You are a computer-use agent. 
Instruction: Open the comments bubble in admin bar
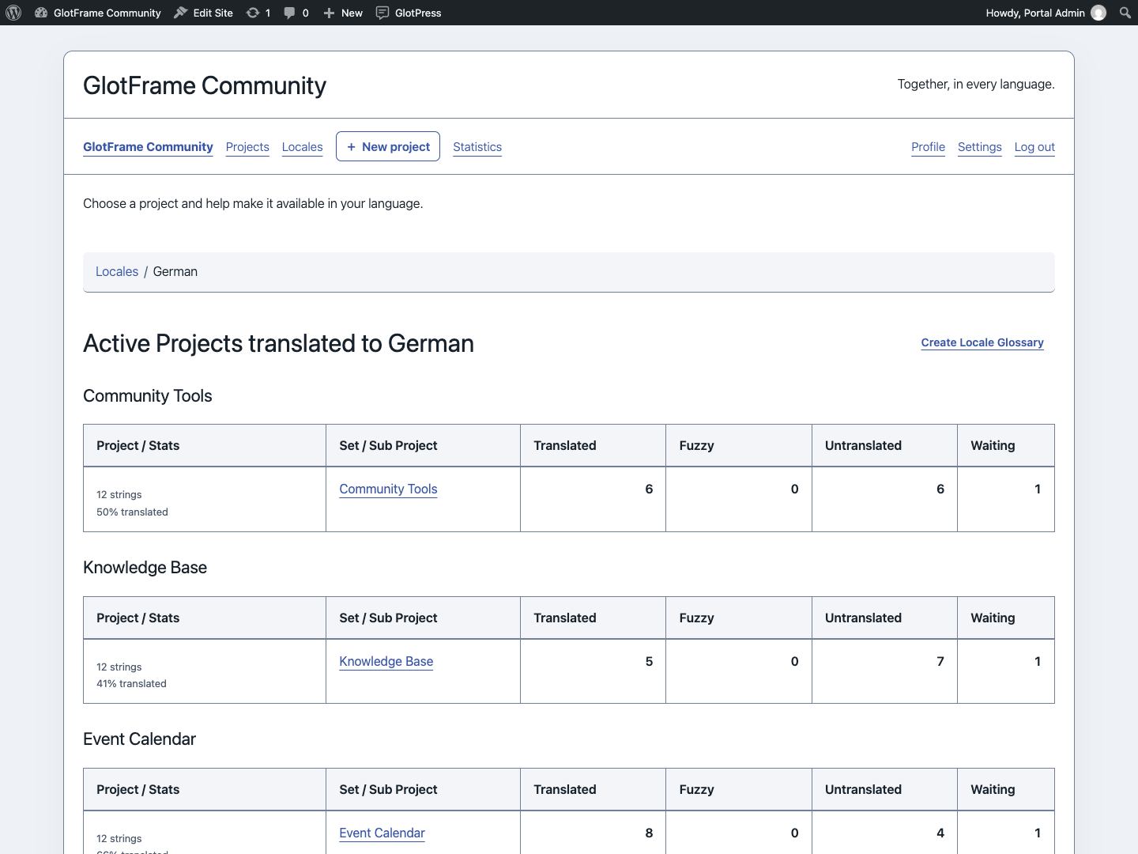click(296, 13)
